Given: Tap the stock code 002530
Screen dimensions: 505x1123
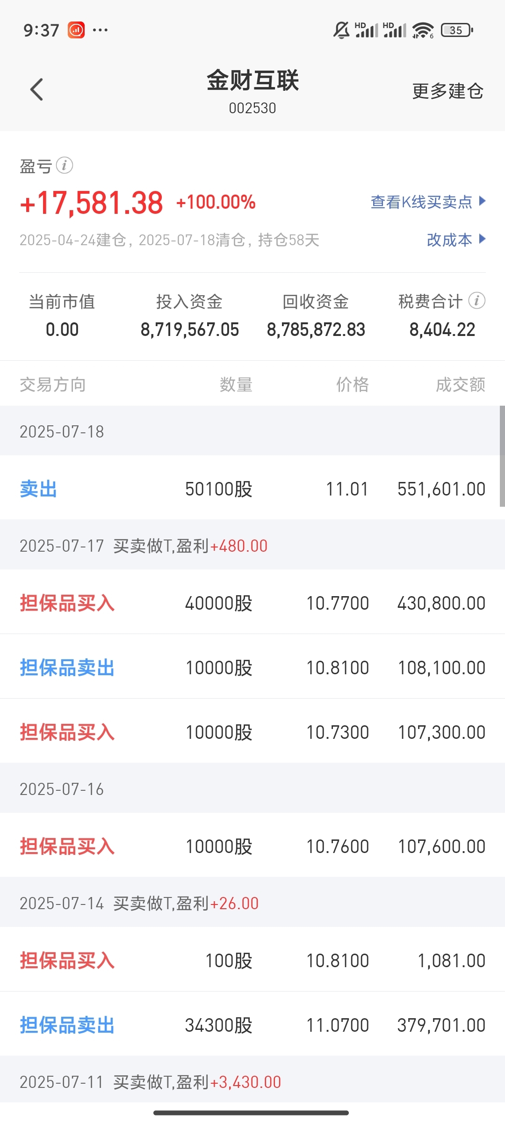Looking at the screenshot, I should coord(252,108).
